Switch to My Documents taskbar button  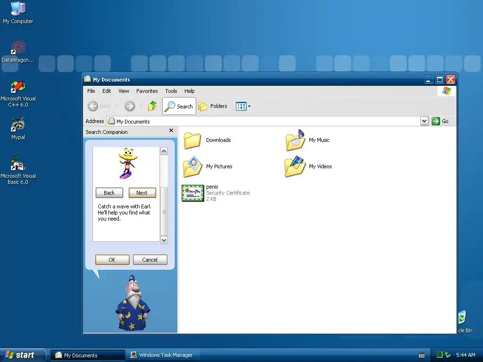click(87, 355)
